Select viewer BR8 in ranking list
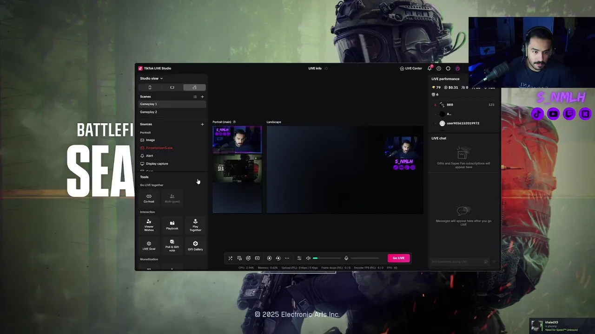The image size is (595, 334). [463, 105]
